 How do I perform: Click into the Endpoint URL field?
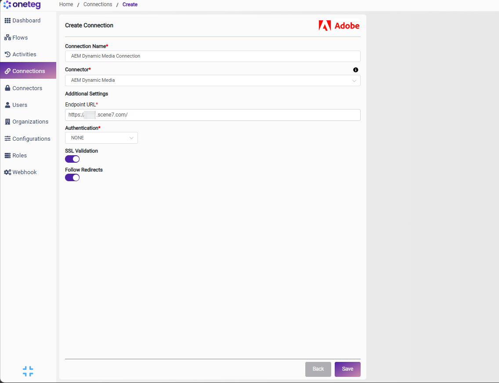pyautogui.click(x=213, y=115)
